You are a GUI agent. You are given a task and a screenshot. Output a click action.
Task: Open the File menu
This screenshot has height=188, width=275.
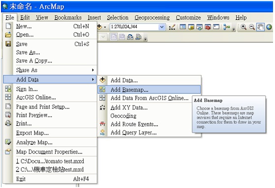(x=10, y=18)
